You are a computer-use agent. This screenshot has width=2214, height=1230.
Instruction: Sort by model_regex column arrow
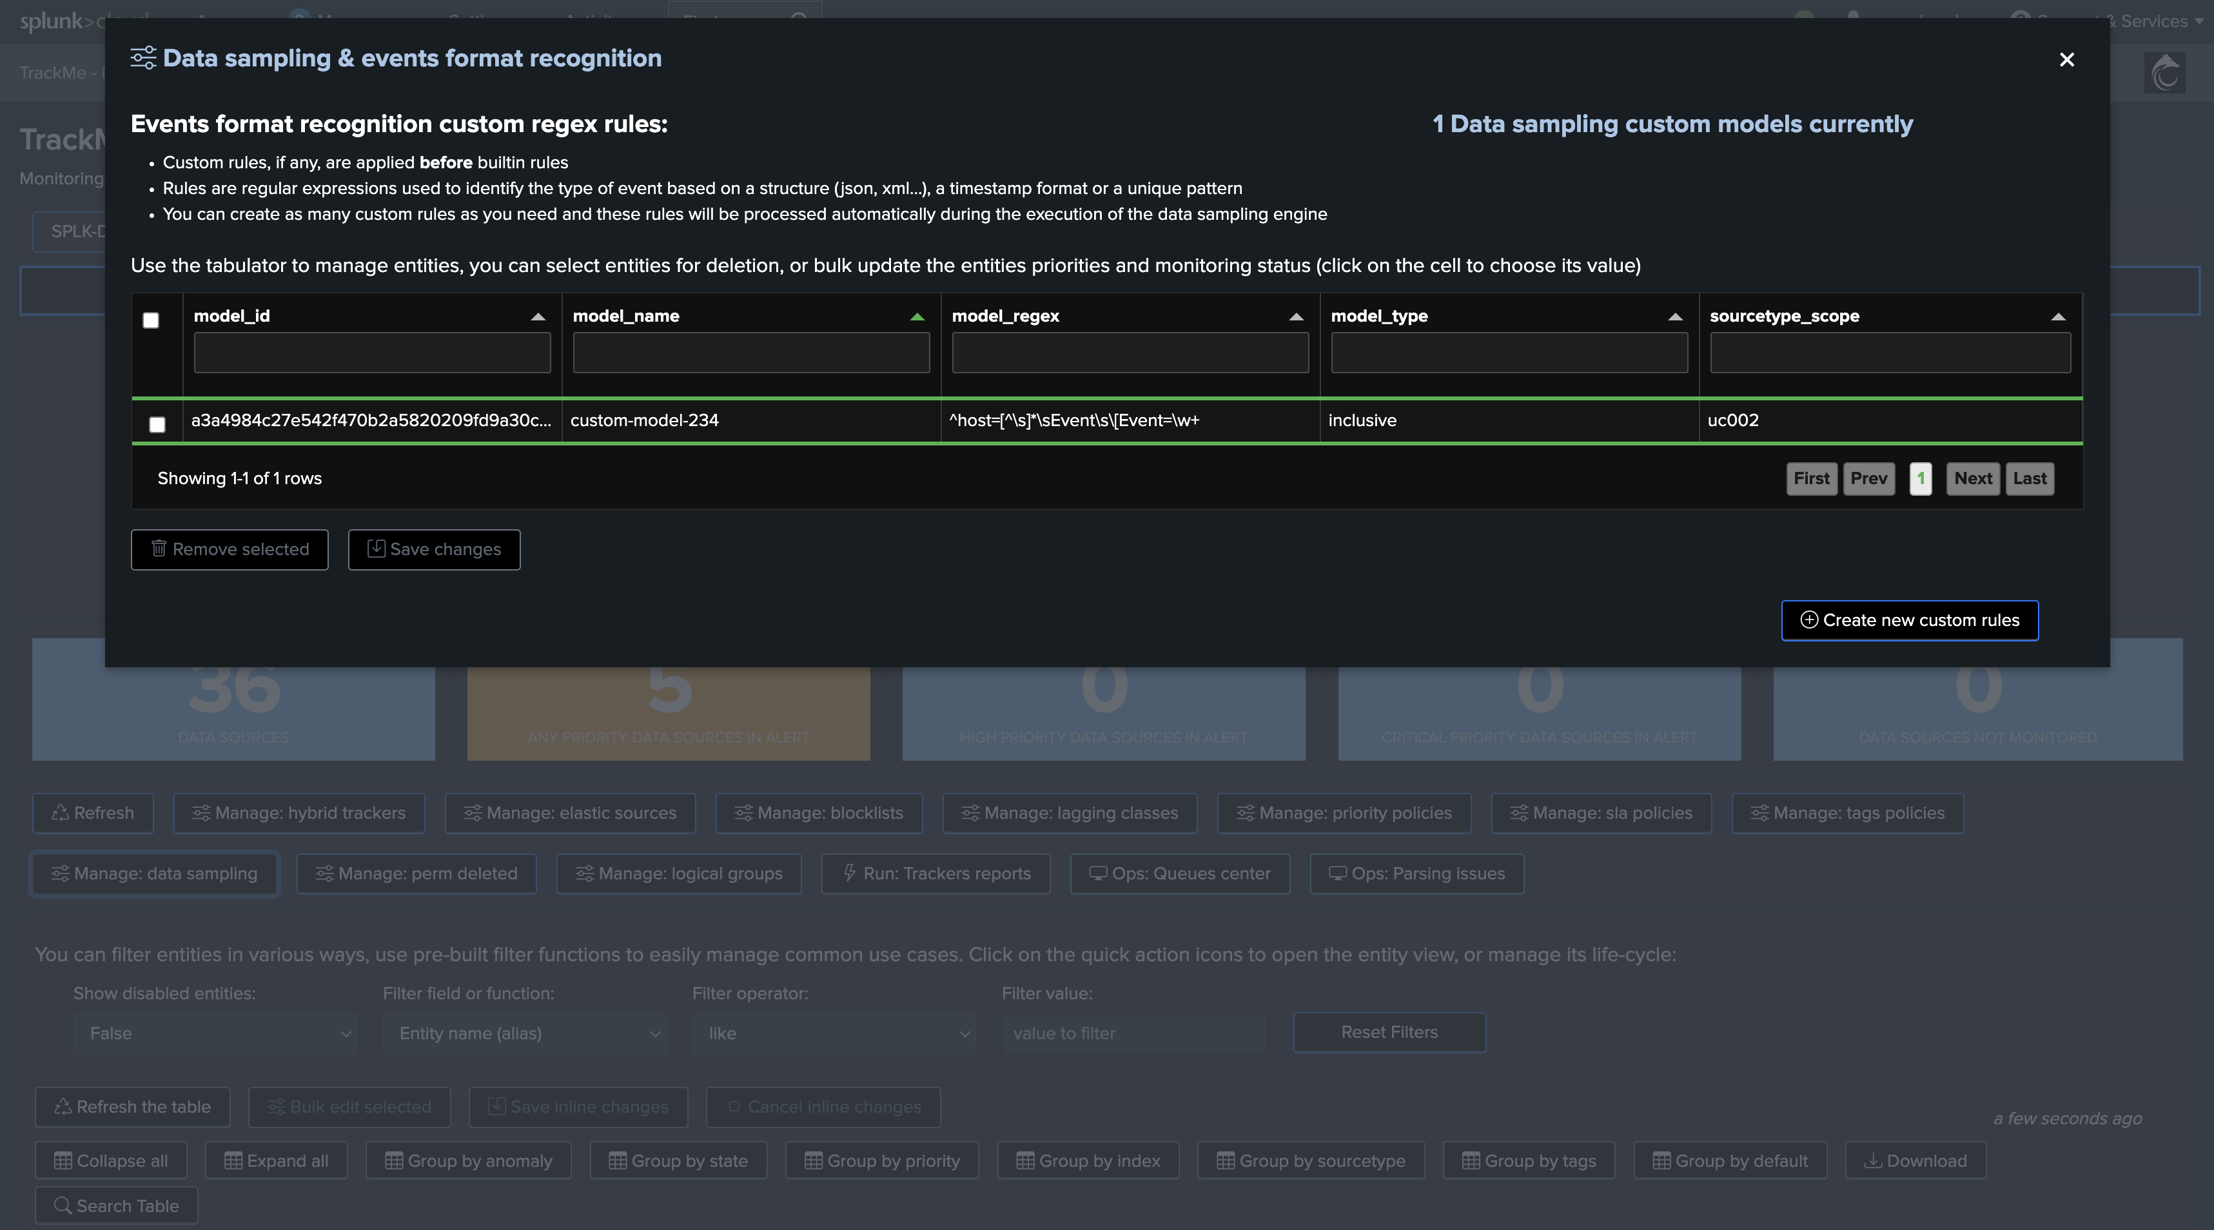click(x=1296, y=317)
